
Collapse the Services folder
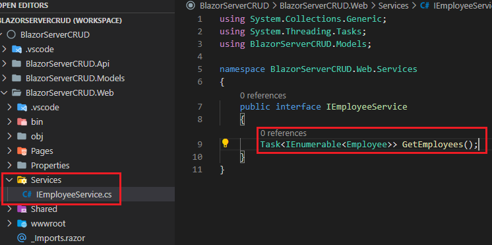(x=9, y=180)
